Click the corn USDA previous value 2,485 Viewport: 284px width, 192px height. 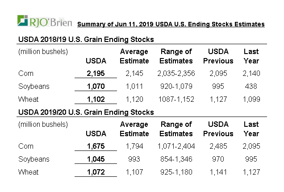point(218,146)
